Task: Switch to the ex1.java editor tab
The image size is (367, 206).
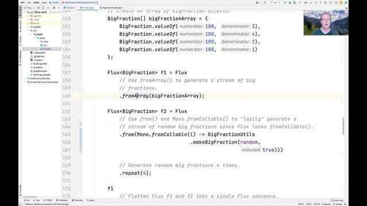Action: 69,7
